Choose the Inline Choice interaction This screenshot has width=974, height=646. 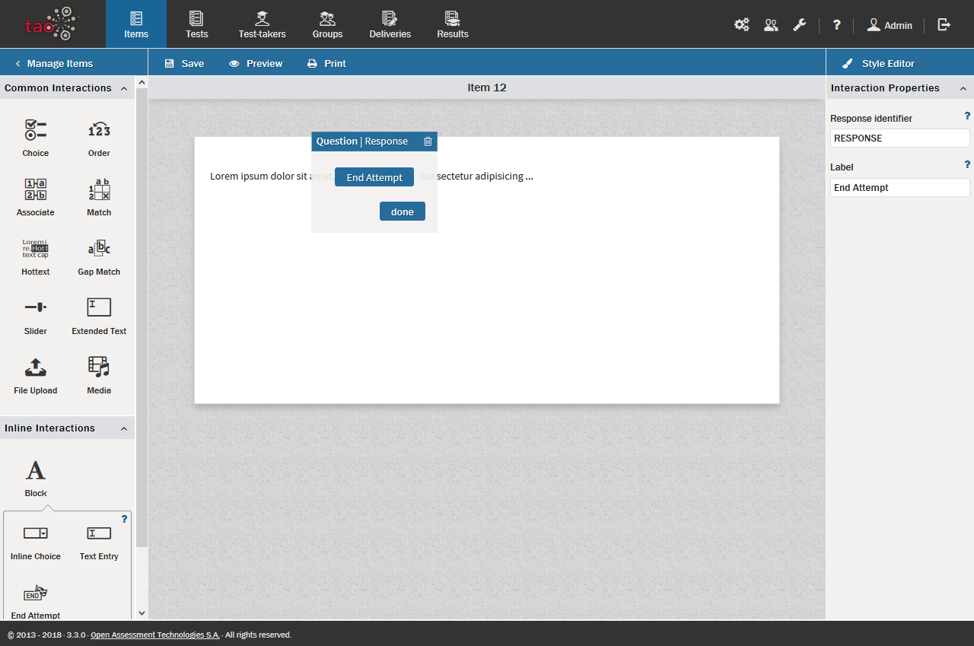point(35,533)
